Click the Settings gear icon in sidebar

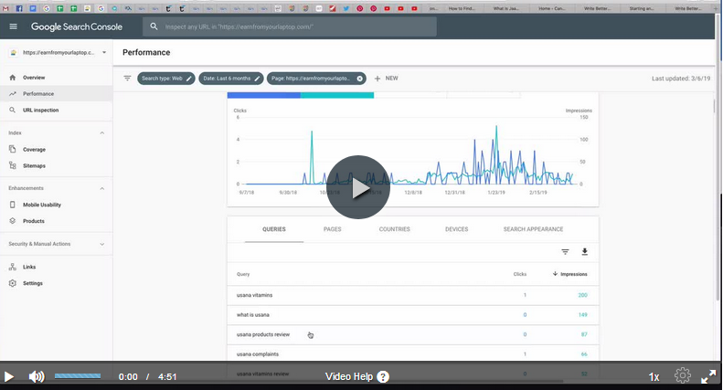13,283
